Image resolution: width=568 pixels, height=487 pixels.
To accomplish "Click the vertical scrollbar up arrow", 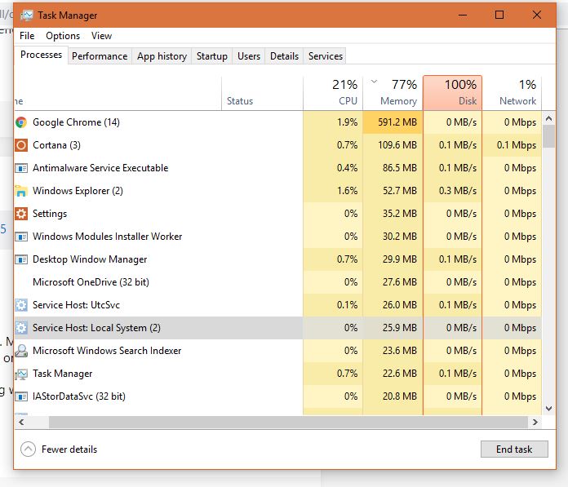I will click(548, 118).
